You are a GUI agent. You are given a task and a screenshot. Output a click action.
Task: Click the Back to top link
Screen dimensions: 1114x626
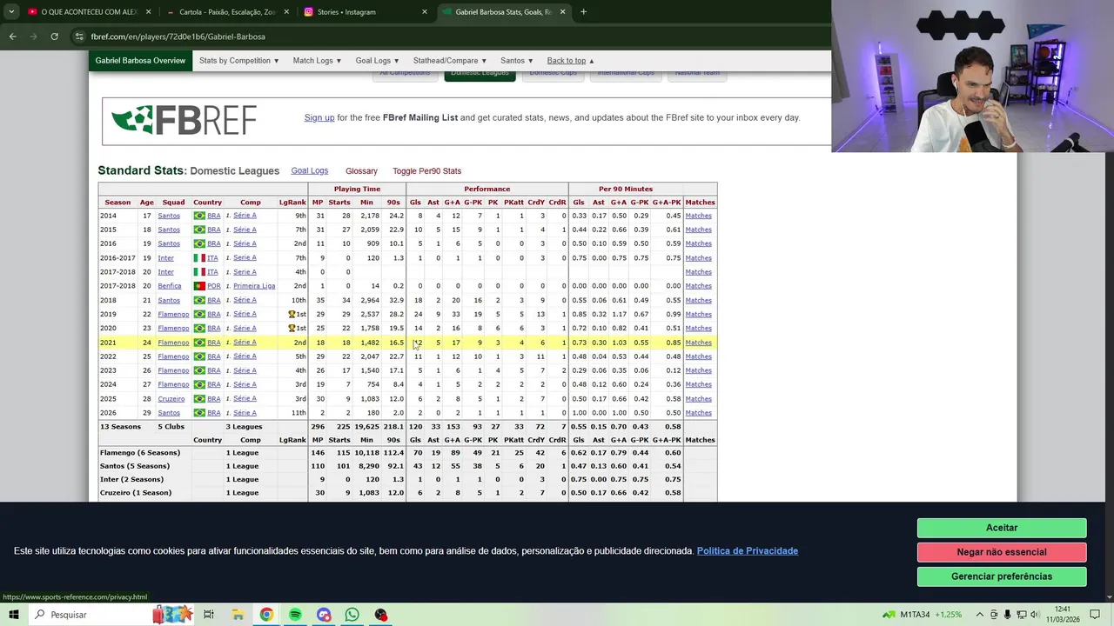pos(570,61)
